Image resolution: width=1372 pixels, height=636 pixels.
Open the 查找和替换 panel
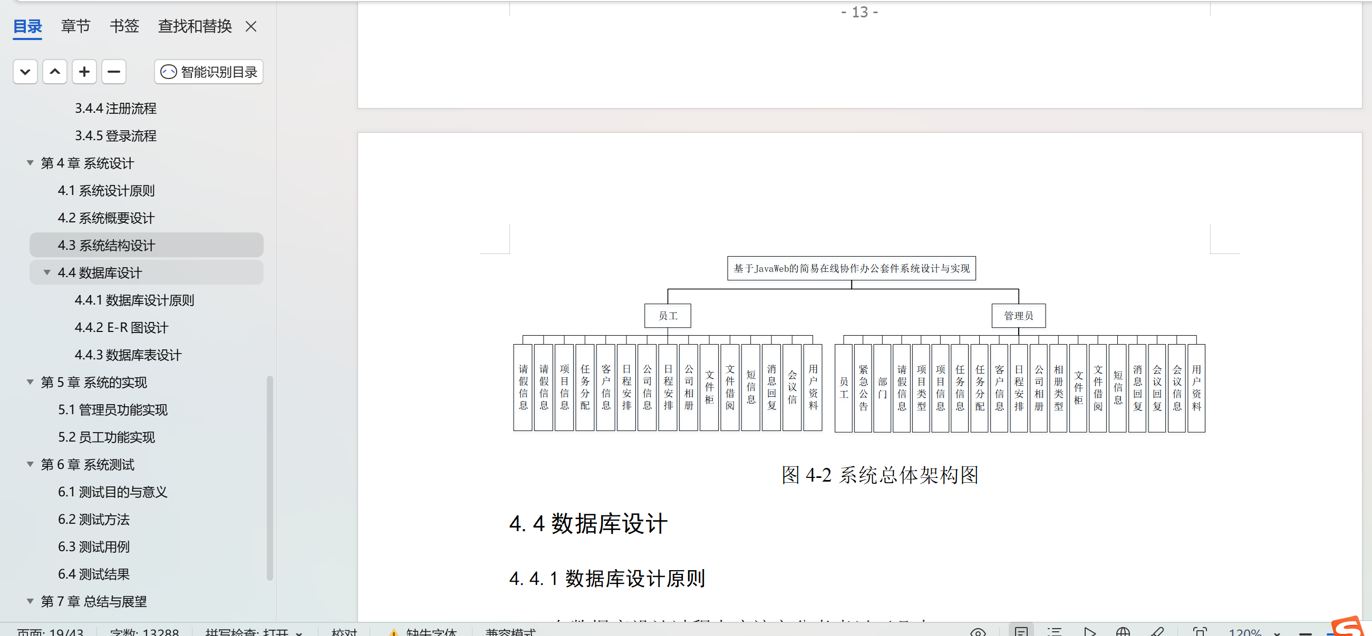[x=195, y=26]
